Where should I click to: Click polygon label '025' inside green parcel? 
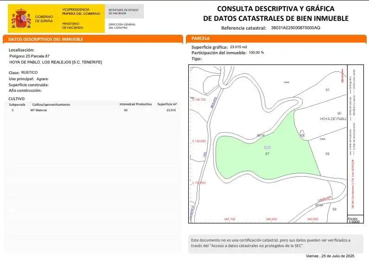tap(267, 147)
